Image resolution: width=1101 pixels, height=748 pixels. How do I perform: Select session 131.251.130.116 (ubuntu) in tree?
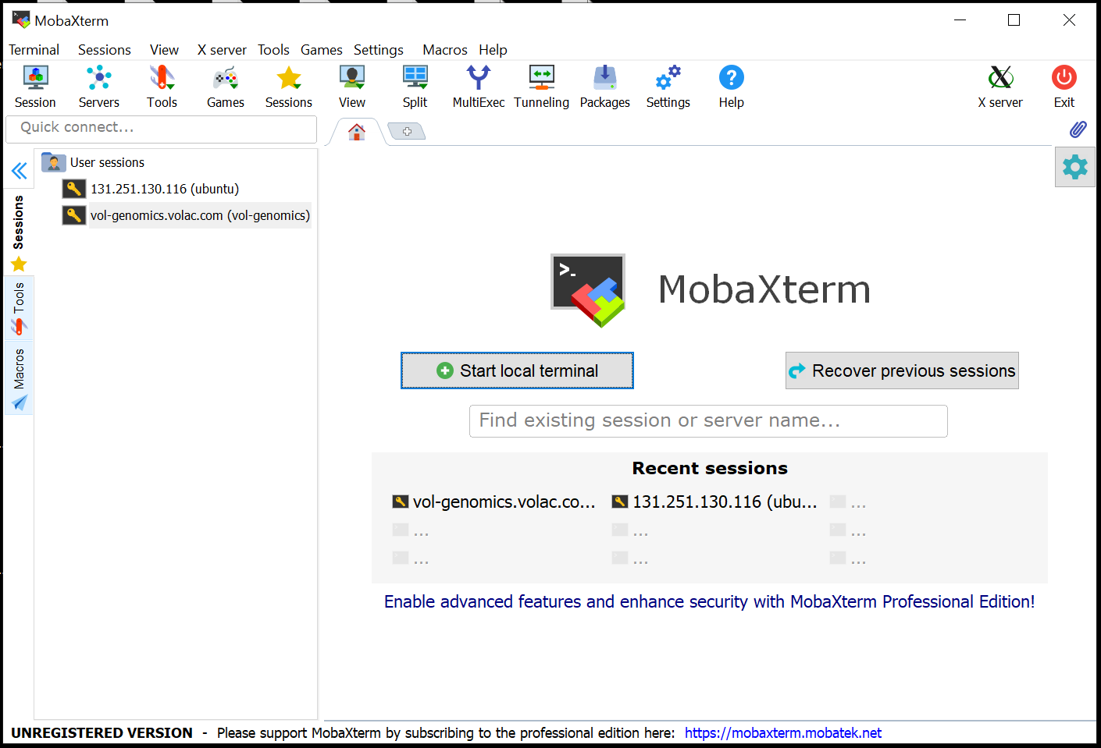pyautogui.click(x=165, y=189)
